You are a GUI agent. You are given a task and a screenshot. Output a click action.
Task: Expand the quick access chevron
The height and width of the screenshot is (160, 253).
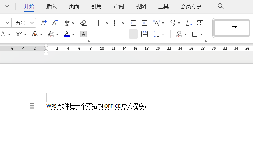[7, 6]
